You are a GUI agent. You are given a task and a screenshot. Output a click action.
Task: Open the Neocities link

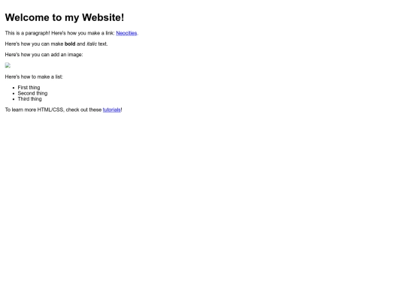[x=126, y=33]
